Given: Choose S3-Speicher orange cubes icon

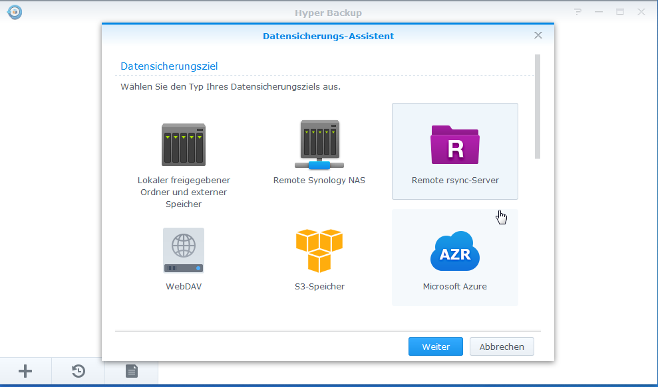Looking at the screenshot, I should pyautogui.click(x=319, y=250).
